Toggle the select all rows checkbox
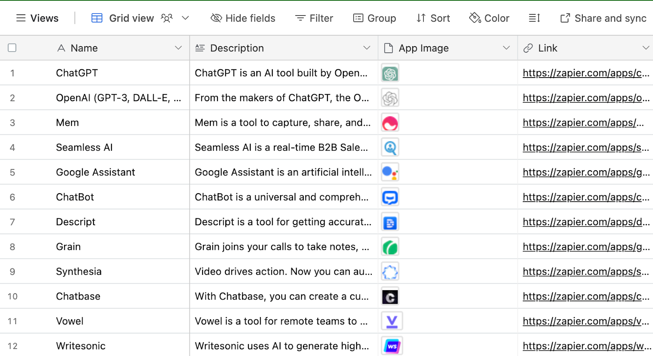 (12, 48)
